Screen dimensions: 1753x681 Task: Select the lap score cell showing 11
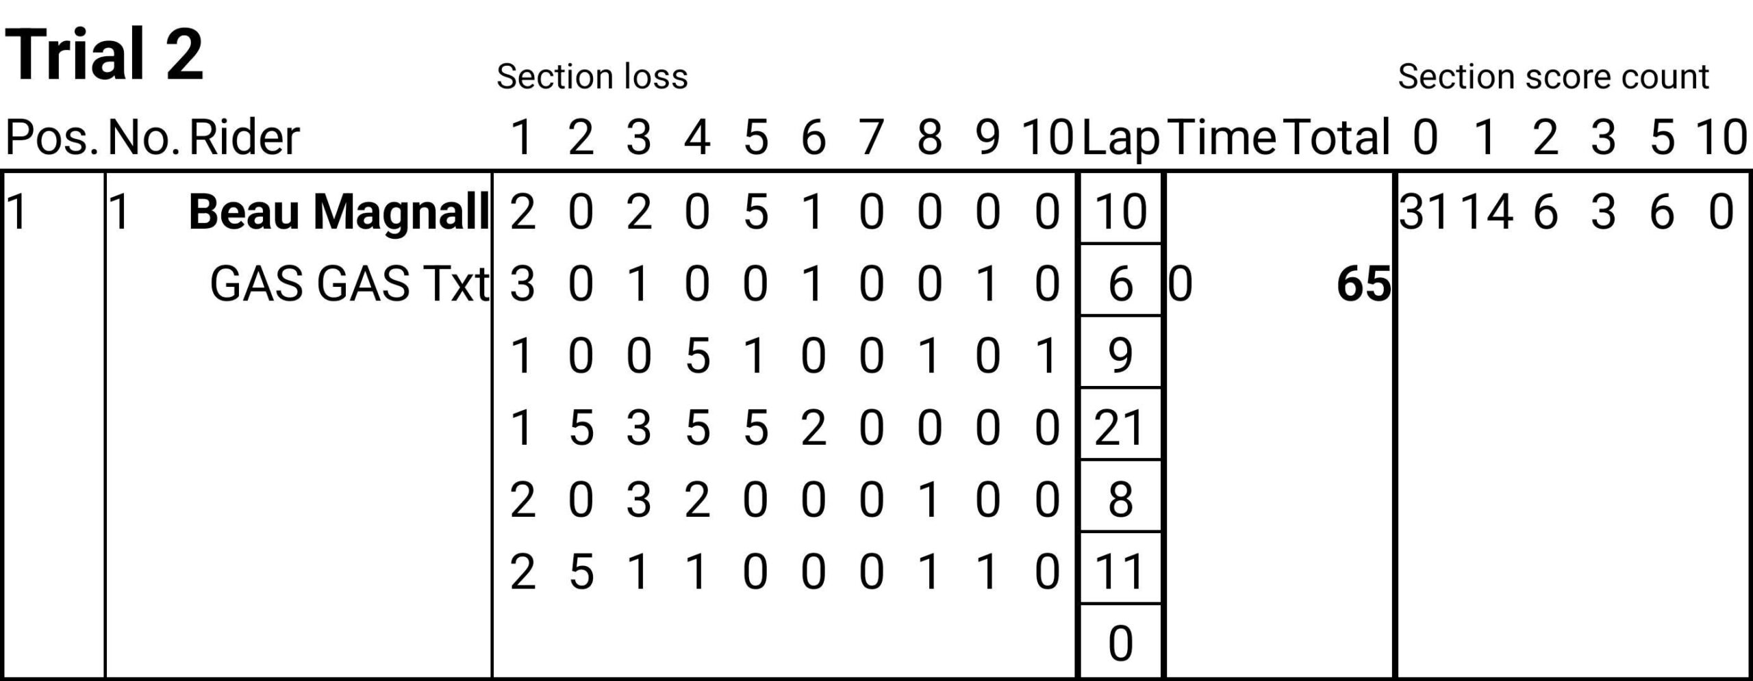coord(1121,569)
